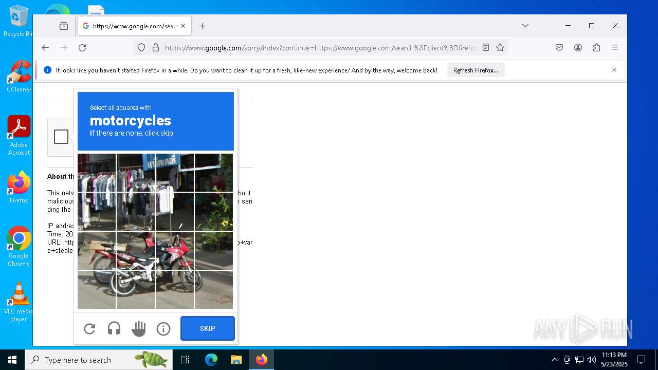Open Task View on the taskbar
Image resolution: width=658 pixels, height=370 pixels.
[185, 360]
